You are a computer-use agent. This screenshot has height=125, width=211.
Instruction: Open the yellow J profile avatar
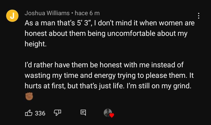click(12, 16)
